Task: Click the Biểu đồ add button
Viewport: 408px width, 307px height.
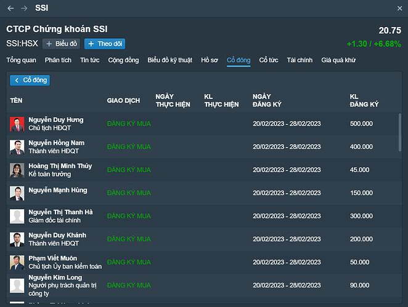Action: [x=62, y=44]
